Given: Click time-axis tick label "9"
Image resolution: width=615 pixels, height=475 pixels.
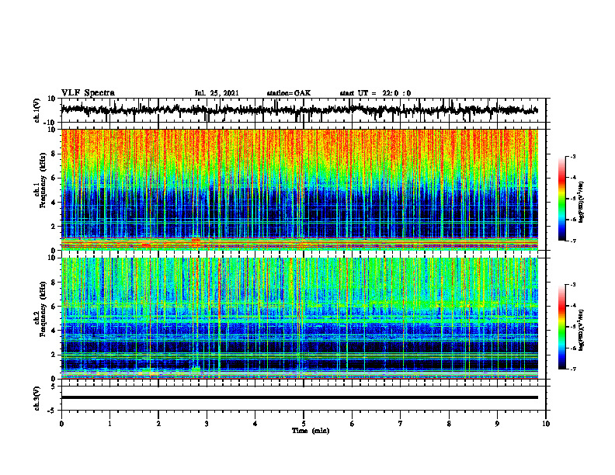Looking at the screenshot, I should [497, 424].
